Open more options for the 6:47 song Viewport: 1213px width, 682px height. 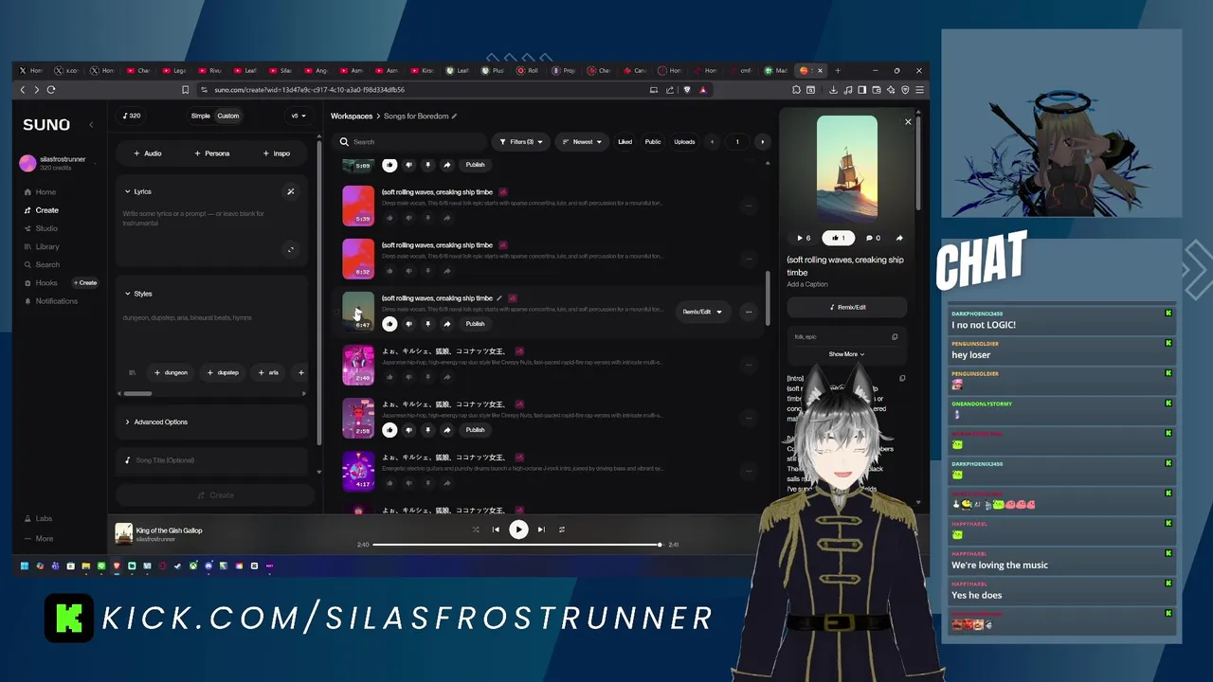point(749,312)
